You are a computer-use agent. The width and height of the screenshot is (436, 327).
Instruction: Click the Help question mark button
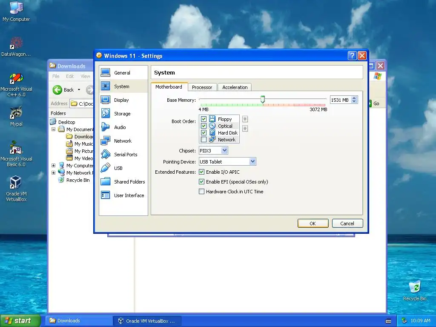coord(352,56)
